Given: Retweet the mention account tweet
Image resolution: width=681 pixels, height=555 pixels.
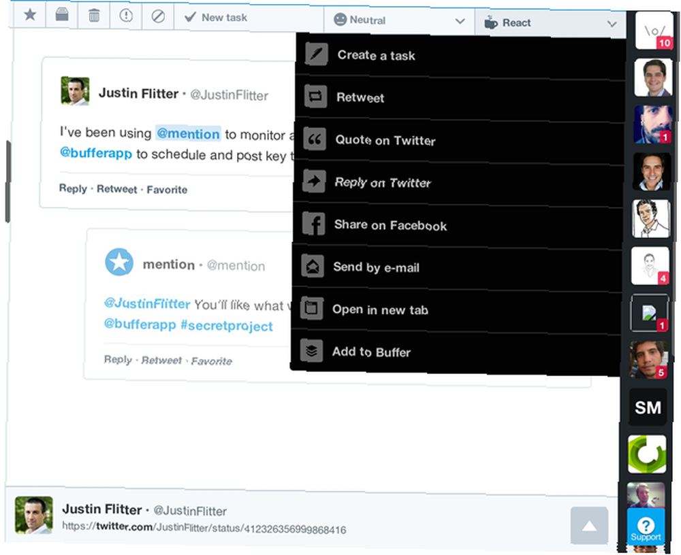Looking at the screenshot, I should [161, 360].
